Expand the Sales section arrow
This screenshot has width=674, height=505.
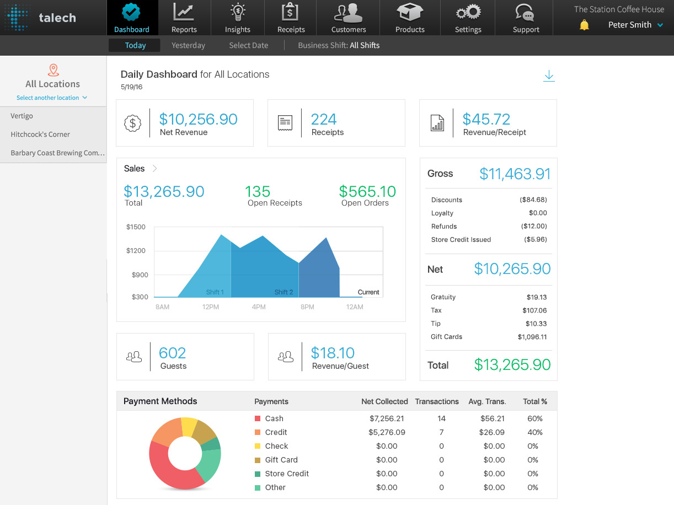pyautogui.click(x=154, y=169)
